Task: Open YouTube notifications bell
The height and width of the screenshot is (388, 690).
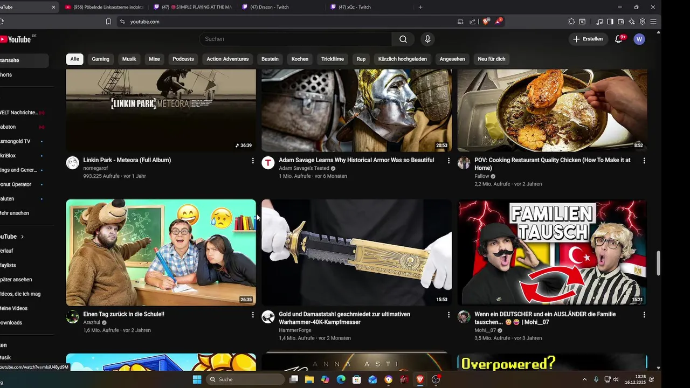Action: click(x=619, y=39)
